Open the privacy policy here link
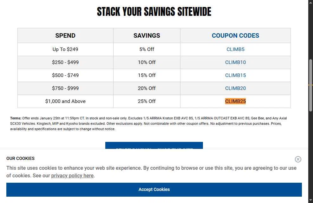313x203 pixels. click(x=72, y=175)
